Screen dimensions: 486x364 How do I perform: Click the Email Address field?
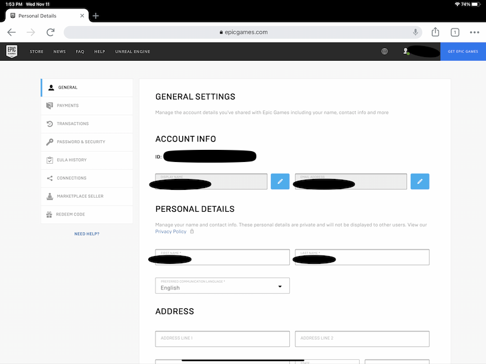351,181
